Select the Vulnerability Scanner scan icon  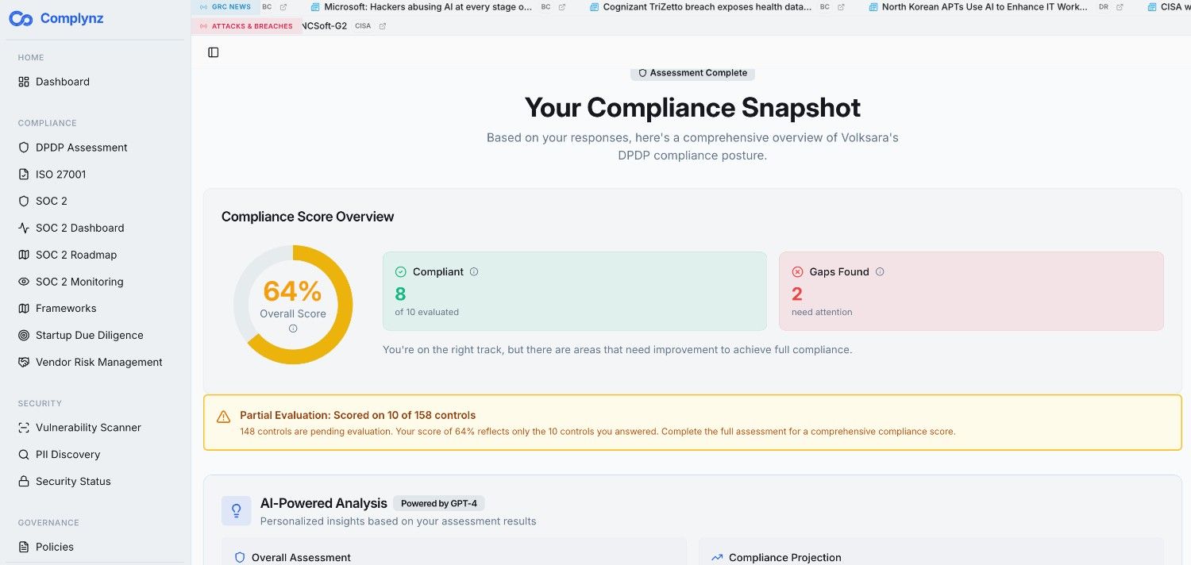pos(24,427)
